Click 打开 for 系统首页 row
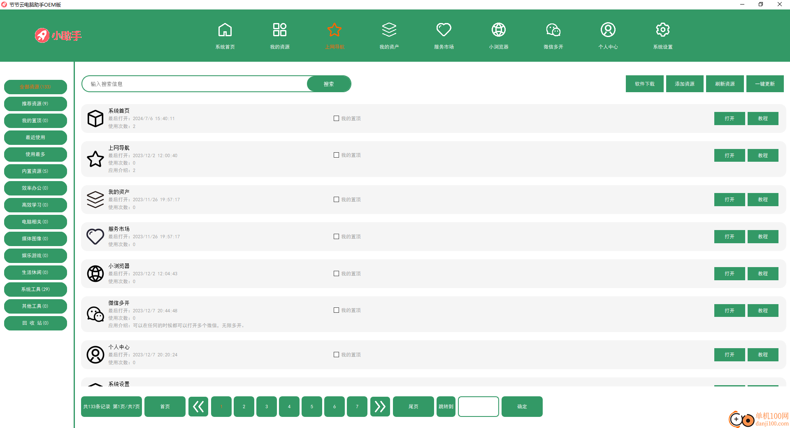Image resolution: width=790 pixels, height=428 pixels. (730, 119)
